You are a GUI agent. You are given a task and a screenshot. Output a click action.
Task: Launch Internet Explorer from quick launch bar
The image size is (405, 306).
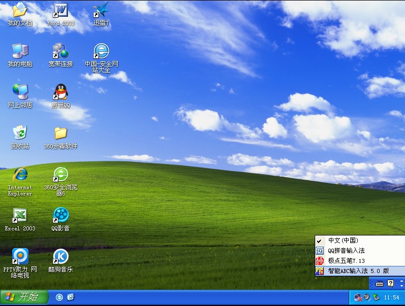point(59,297)
